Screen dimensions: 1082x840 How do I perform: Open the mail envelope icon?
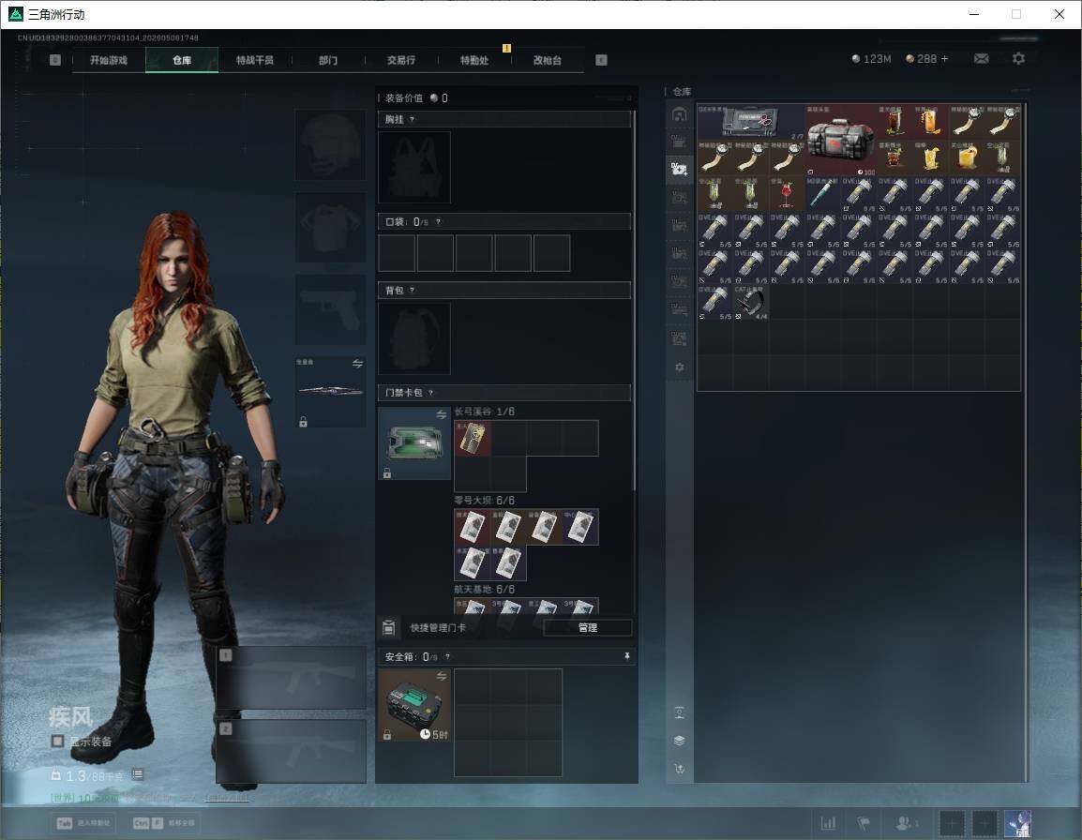click(x=981, y=59)
